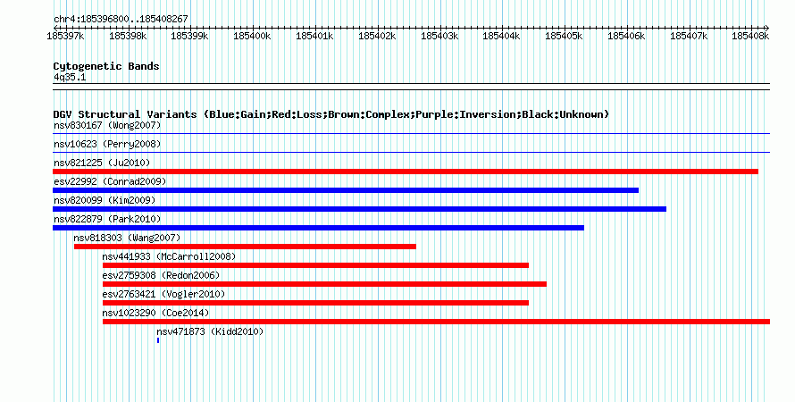This screenshot has width=795, height=402.
Task: Click the nsv818303 (Wang2007) variant label
Action: pos(127,238)
